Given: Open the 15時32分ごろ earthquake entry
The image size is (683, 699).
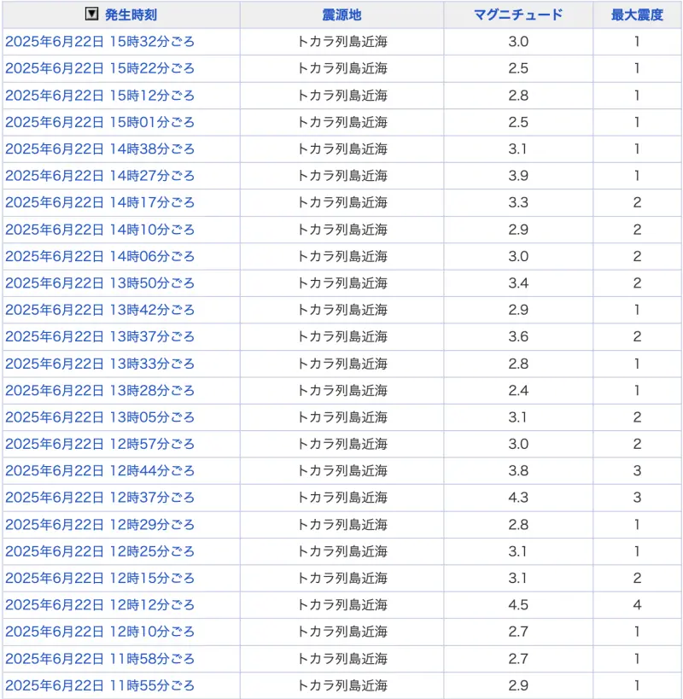Looking at the screenshot, I should 100,42.
